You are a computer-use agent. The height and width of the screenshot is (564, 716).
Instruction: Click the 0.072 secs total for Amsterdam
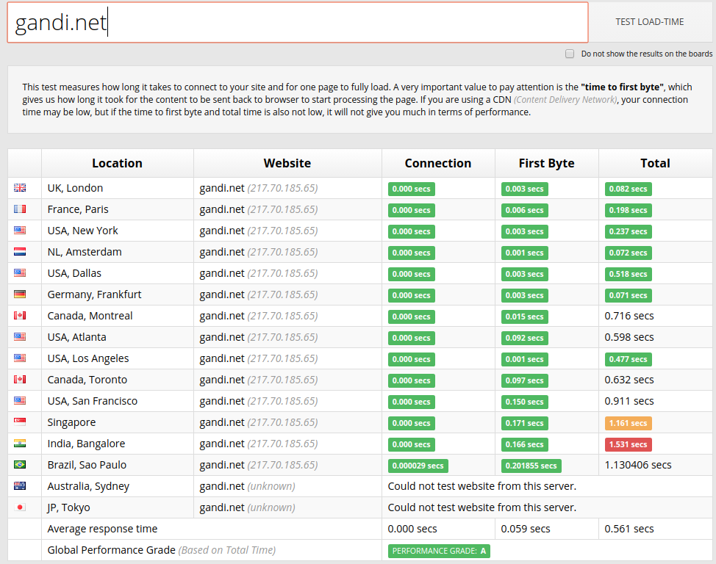click(x=628, y=253)
